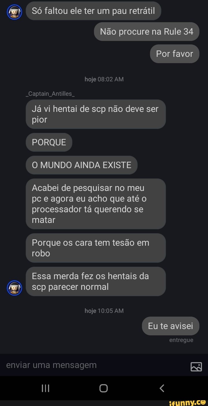Image resolution: width=208 pixels, height=406 pixels.
Task: Tap the 'PORQUE' message bubble
Action: [x=49, y=142]
